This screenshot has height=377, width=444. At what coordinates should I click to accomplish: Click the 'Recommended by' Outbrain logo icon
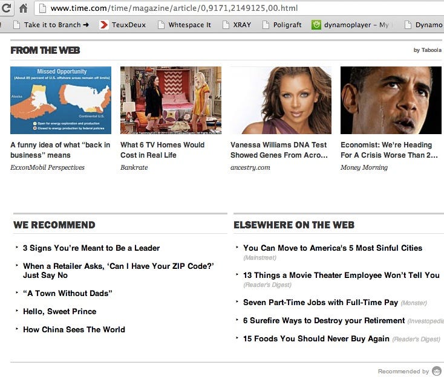[437, 371]
